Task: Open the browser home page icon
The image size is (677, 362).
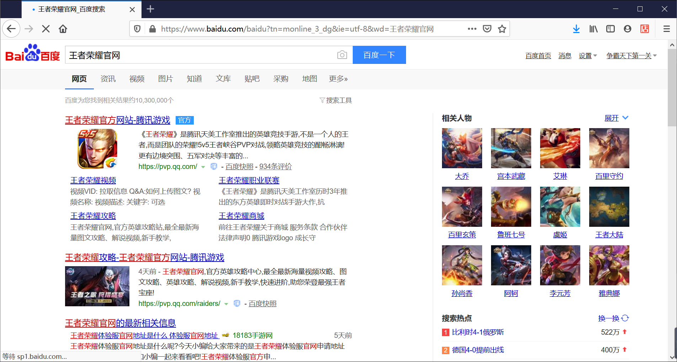Action: click(x=63, y=29)
